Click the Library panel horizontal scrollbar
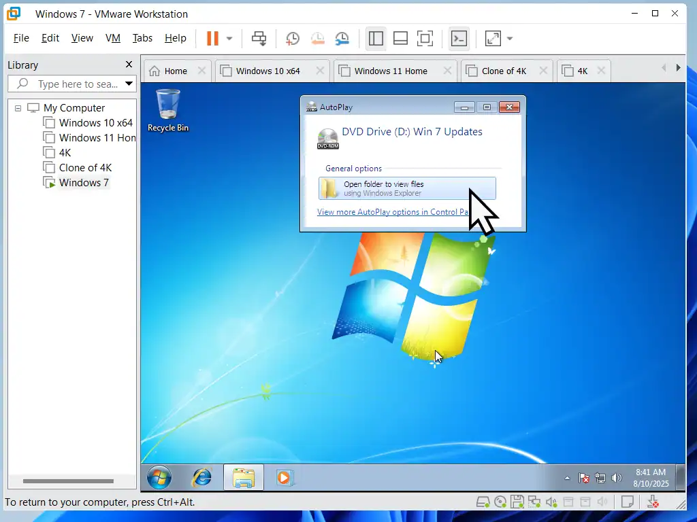 (x=67, y=481)
